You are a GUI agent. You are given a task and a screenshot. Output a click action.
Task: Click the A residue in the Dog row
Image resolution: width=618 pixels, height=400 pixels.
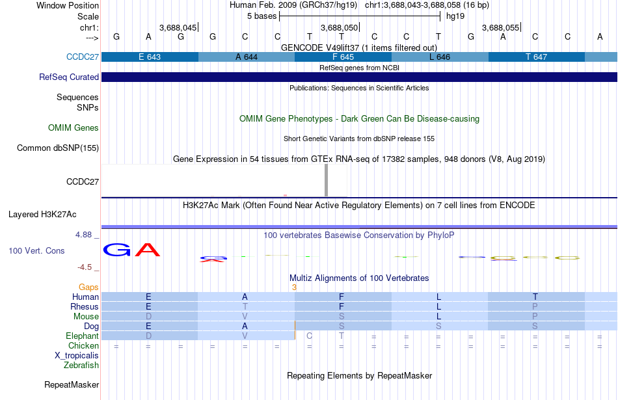(245, 326)
